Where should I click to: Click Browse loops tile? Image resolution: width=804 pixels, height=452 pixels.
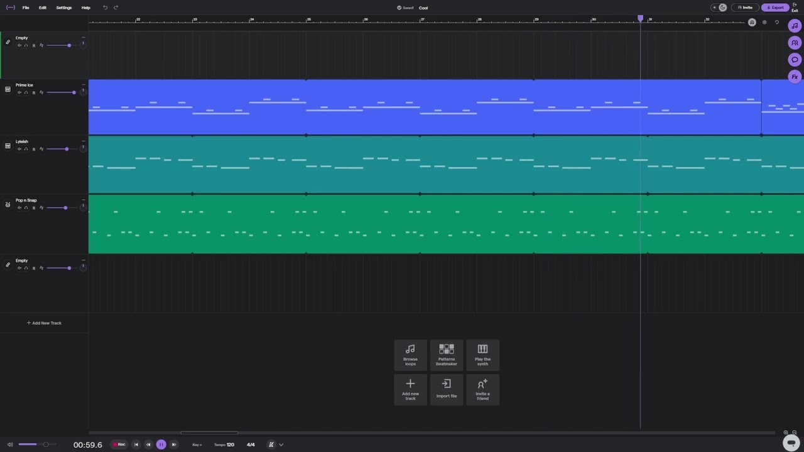[x=410, y=355]
